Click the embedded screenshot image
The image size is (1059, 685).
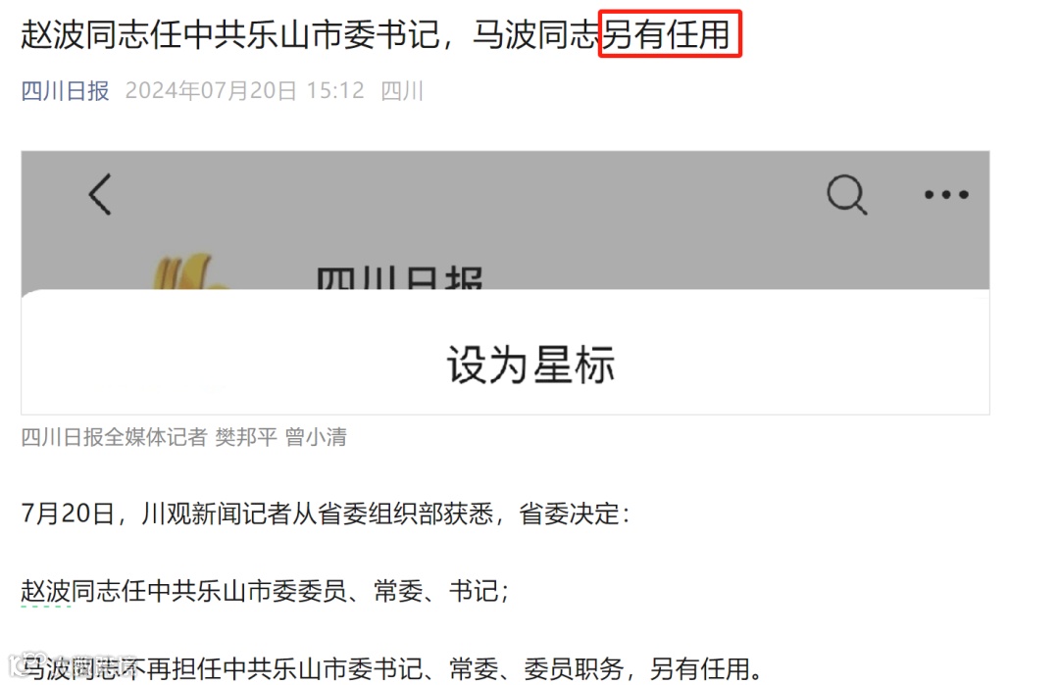pyautogui.click(x=505, y=282)
